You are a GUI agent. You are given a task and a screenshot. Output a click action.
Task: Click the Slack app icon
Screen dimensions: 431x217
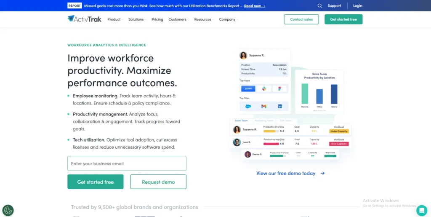264,88
